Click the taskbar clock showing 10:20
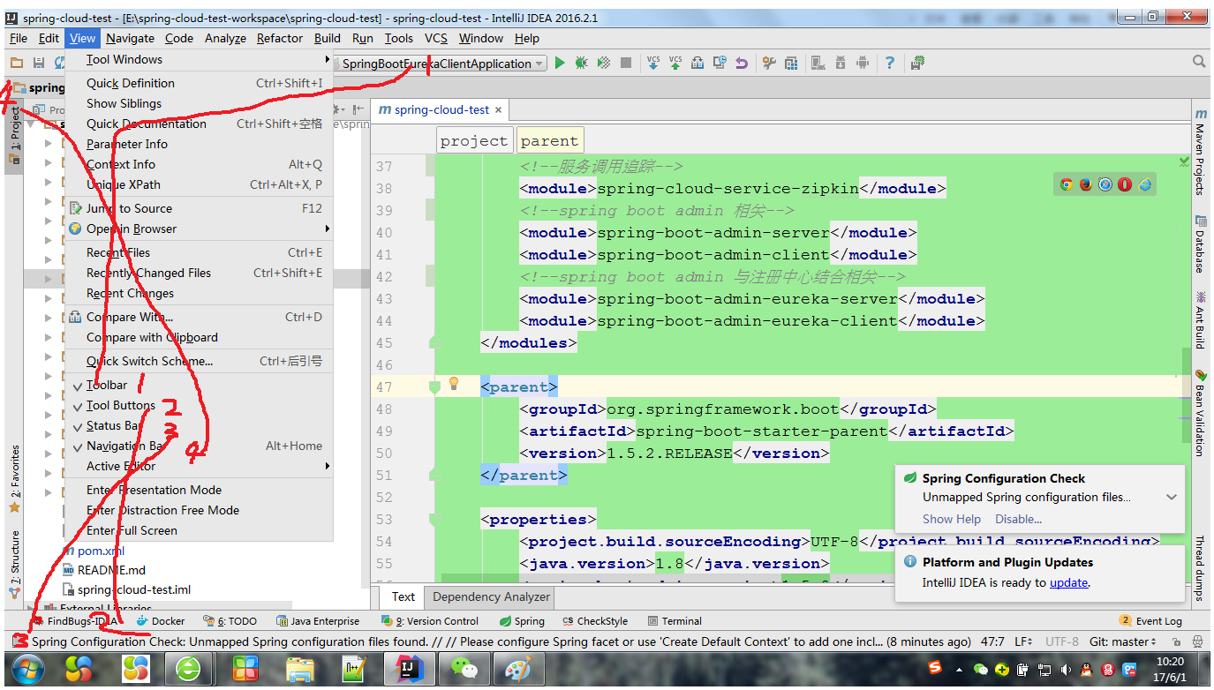The height and width of the screenshot is (690, 1214). [1170, 669]
